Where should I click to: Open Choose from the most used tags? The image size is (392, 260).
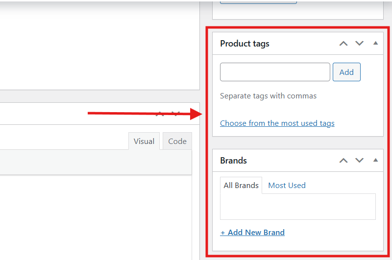(x=277, y=123)
